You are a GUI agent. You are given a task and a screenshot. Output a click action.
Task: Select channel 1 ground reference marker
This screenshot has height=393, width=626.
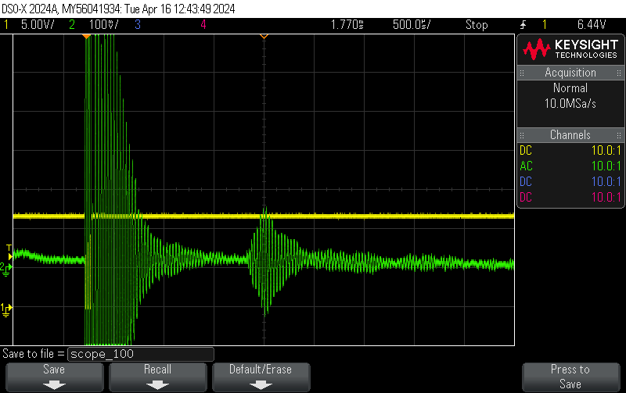6,309
